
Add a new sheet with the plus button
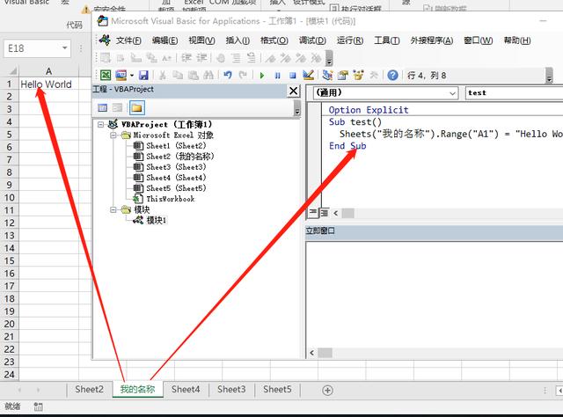327,391
